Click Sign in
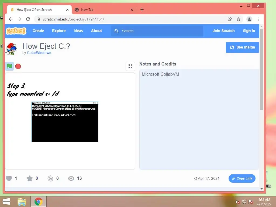276x207 pixels. [x=249, y=31]
